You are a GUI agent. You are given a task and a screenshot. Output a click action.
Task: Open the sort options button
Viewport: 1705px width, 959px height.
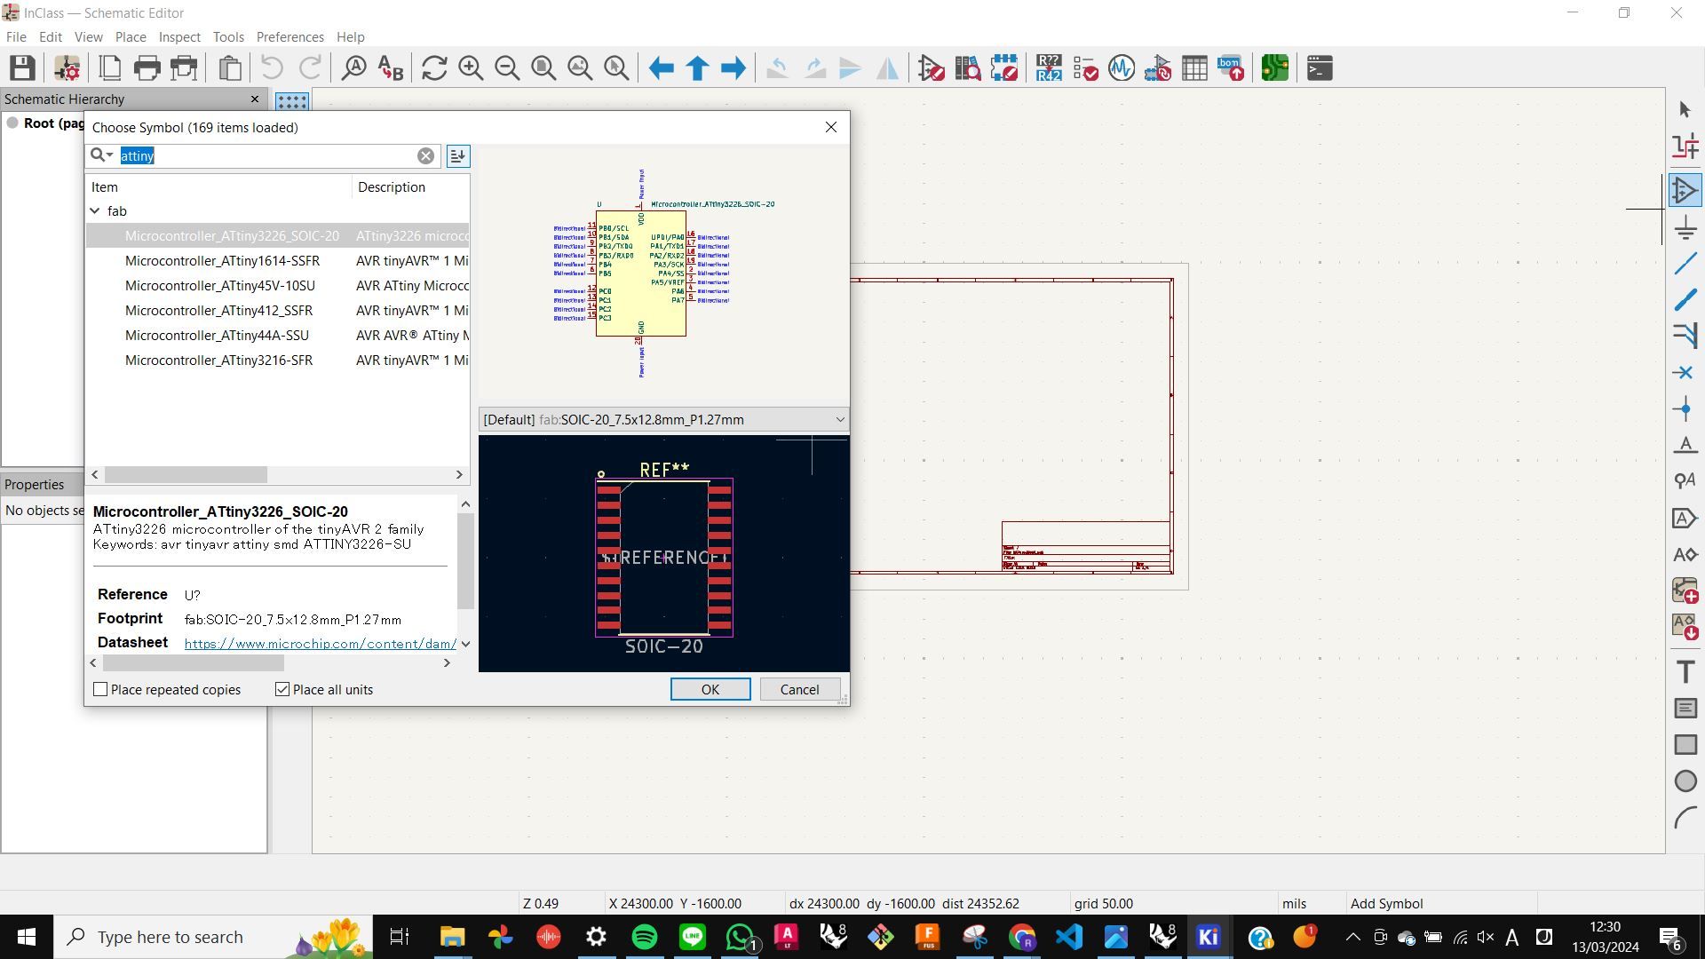point(457,155)
